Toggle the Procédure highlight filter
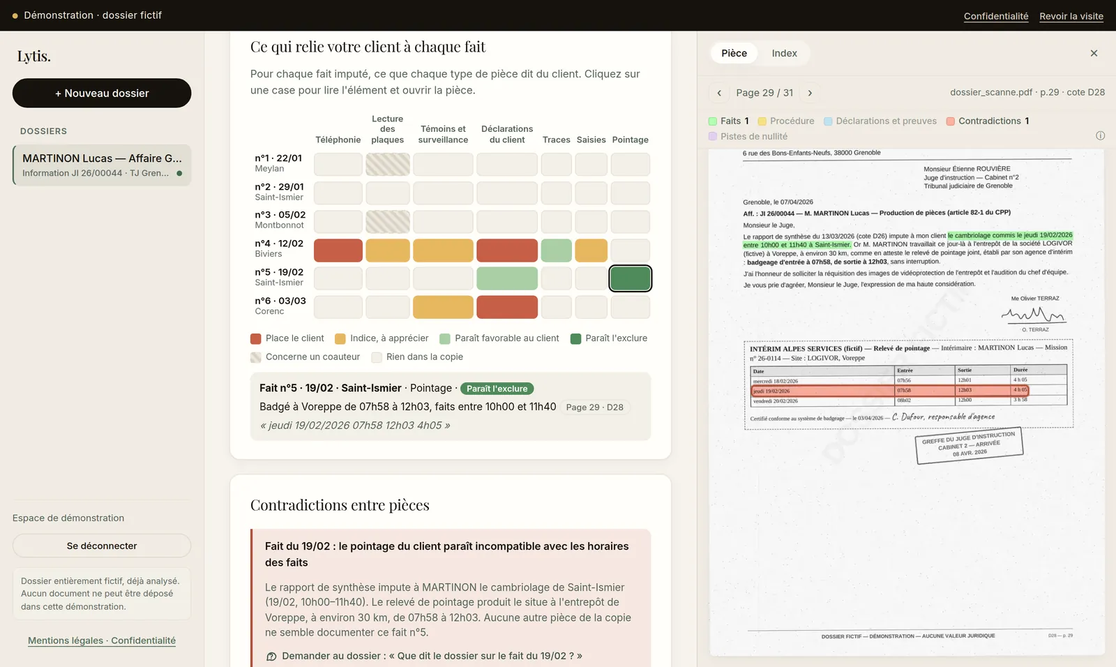This screenshot has width=1116, height=667. pos(786,121)
